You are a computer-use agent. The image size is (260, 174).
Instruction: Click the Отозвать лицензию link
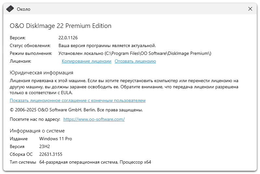[135, 61]
